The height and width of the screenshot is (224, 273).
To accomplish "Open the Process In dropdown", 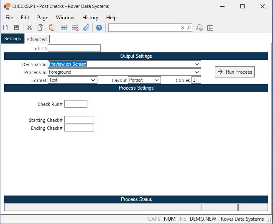I will click(196, 72).
